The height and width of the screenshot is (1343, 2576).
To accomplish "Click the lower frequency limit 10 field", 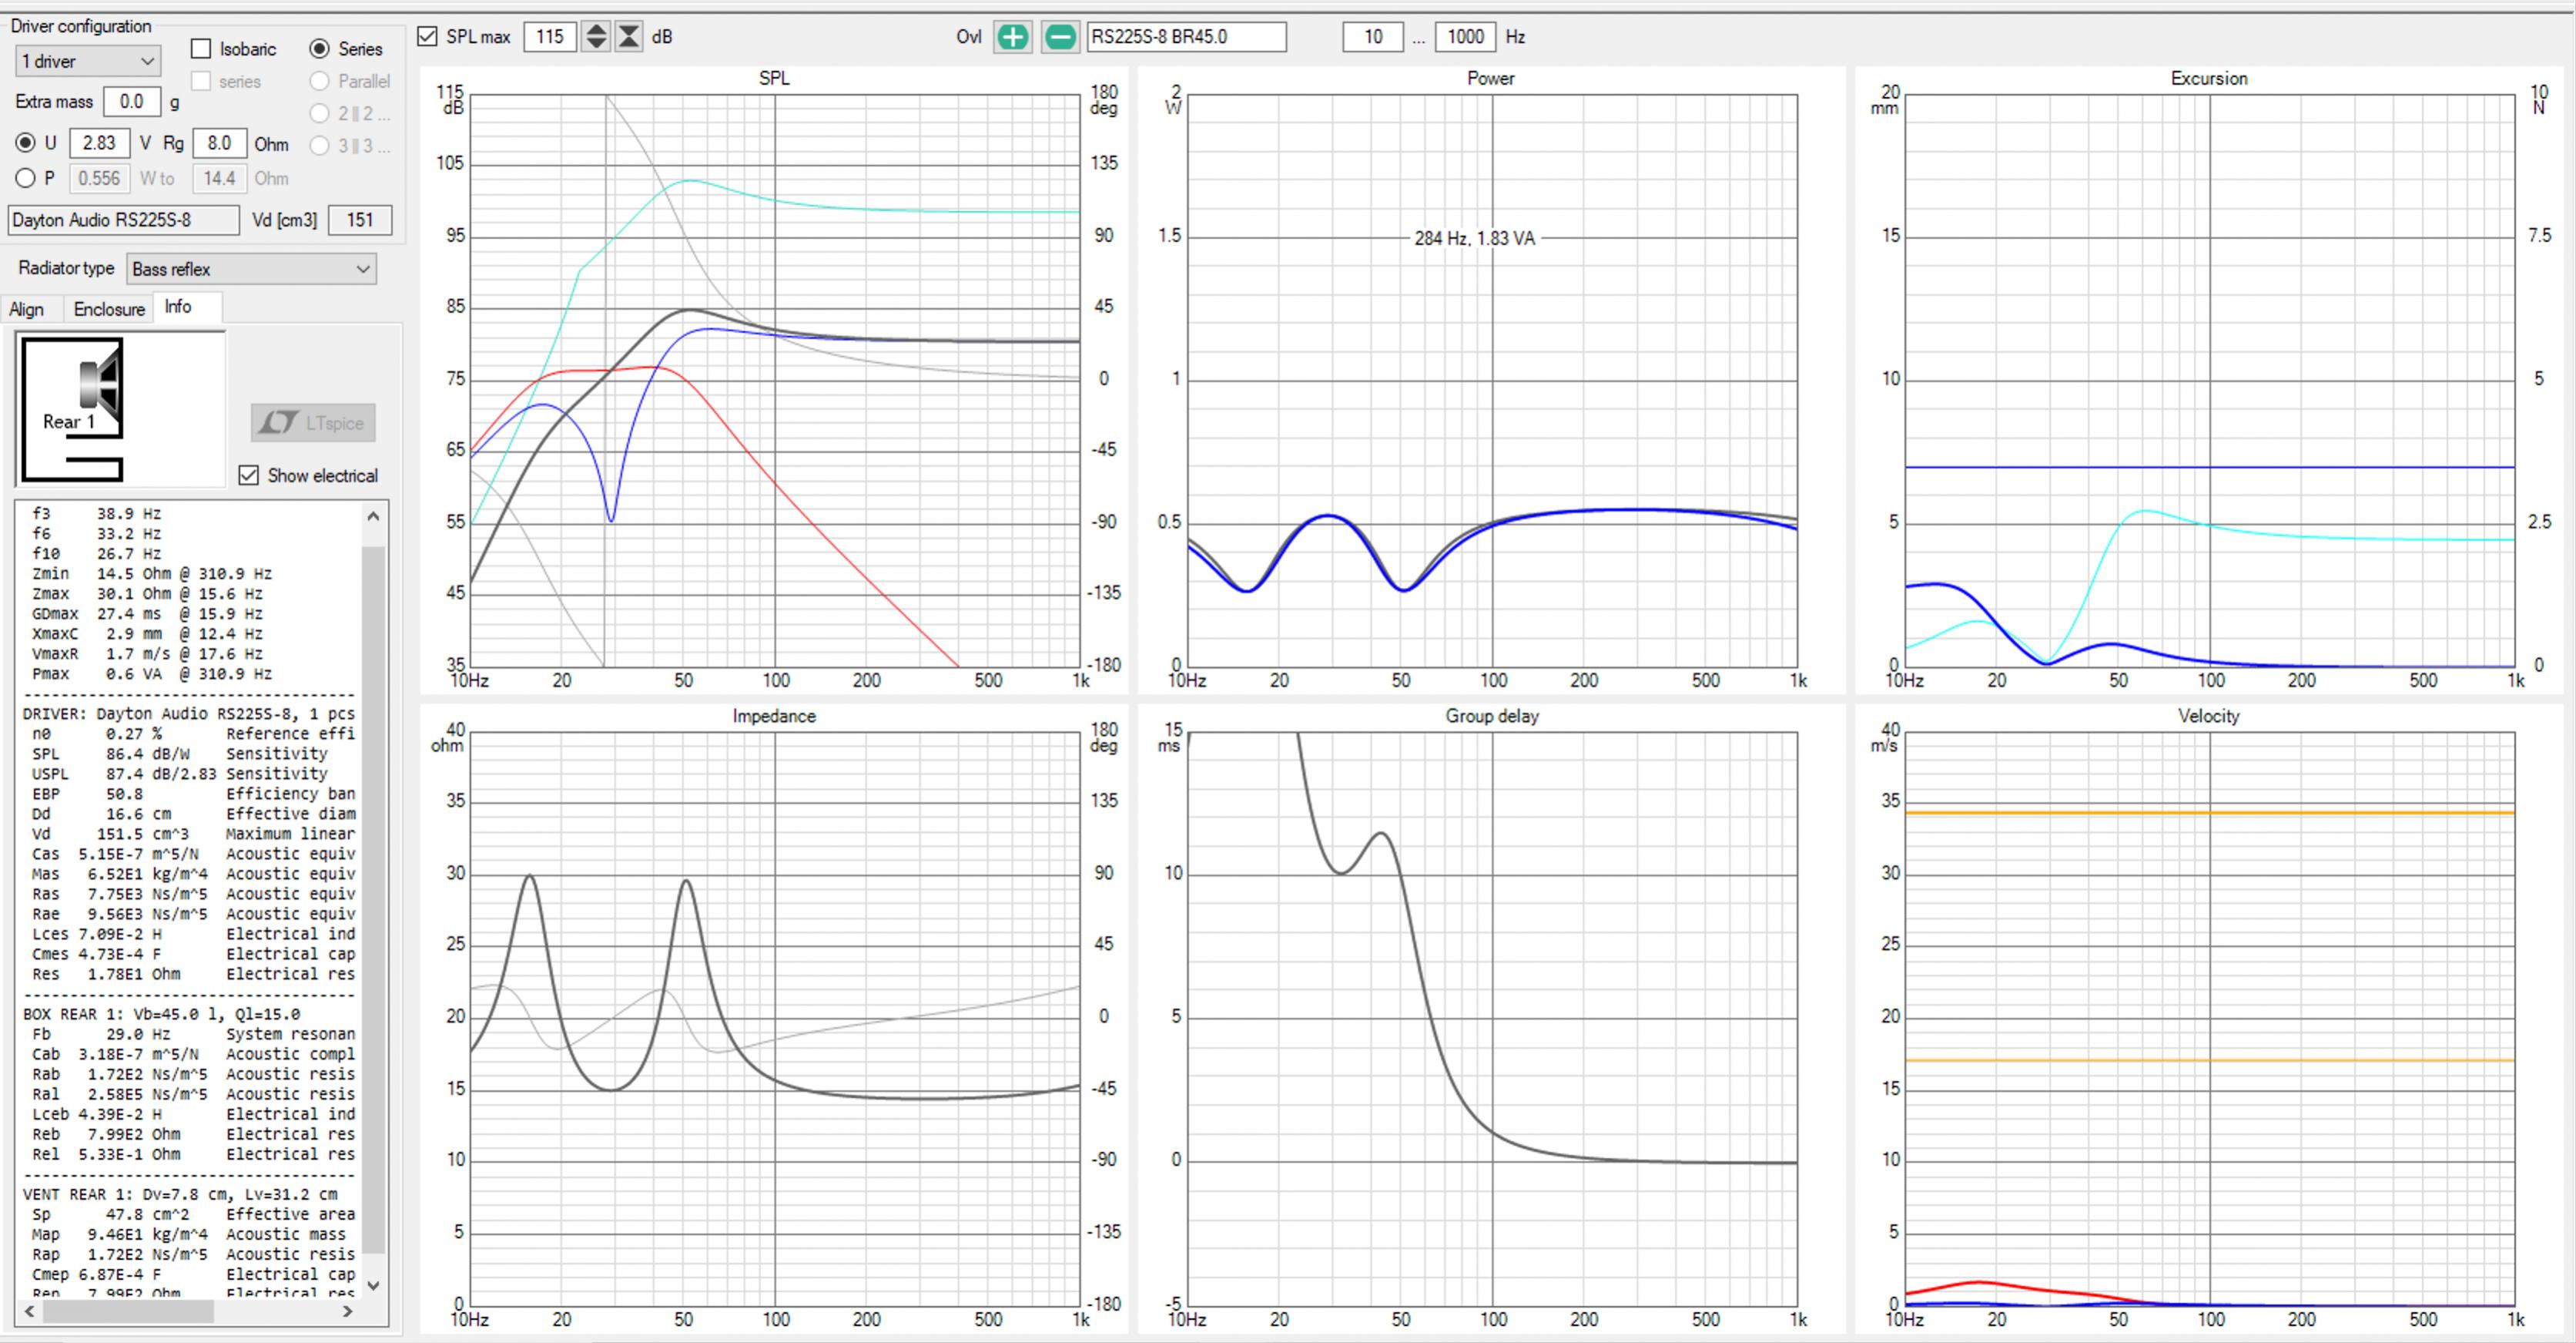I will click(x=1373, y=37).
